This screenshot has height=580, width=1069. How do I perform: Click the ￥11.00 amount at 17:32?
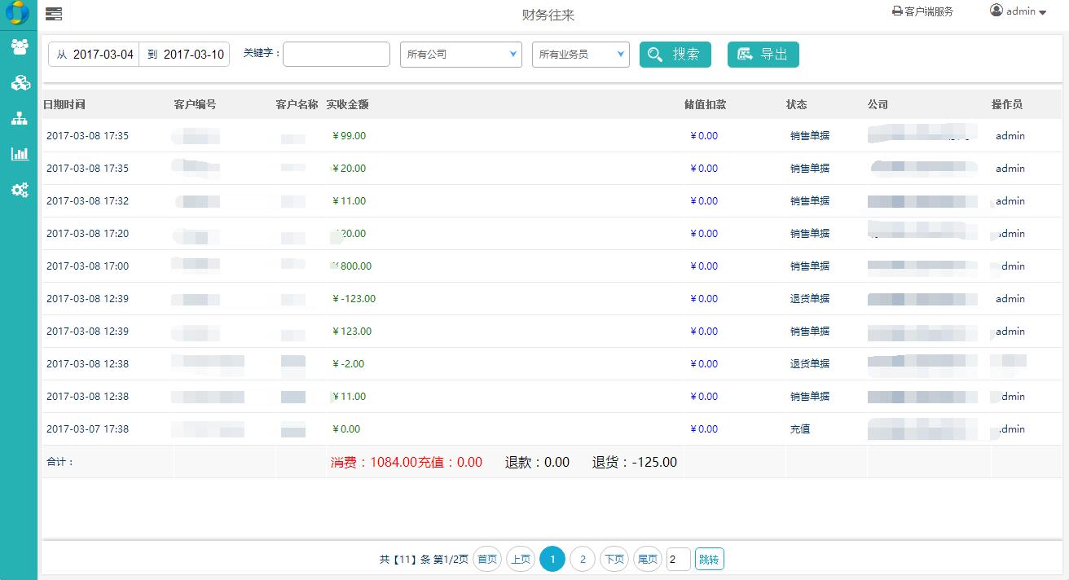coord(349,201)
